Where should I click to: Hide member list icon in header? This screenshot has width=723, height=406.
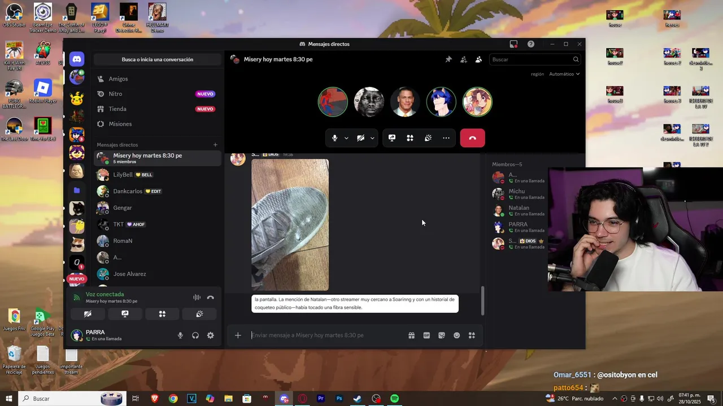tap(478, 59)
